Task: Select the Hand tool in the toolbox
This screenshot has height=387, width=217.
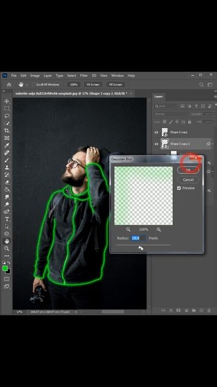Action: click(7, 241)
